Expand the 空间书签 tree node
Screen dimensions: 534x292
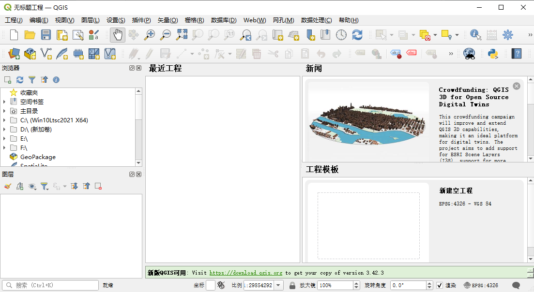point(4,102)
